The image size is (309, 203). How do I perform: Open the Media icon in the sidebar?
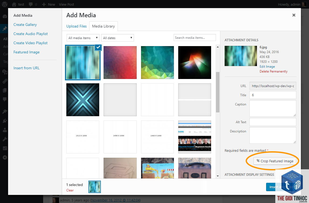pyautogui.click(x=5, y=72)
